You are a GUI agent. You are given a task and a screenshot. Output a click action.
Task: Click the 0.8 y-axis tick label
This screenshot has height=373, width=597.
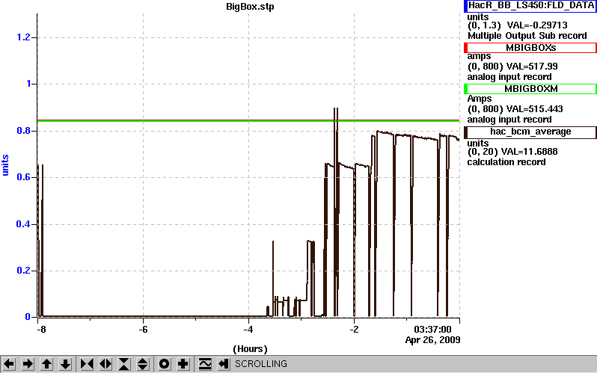pyautogui.click(x=23, y=131)
